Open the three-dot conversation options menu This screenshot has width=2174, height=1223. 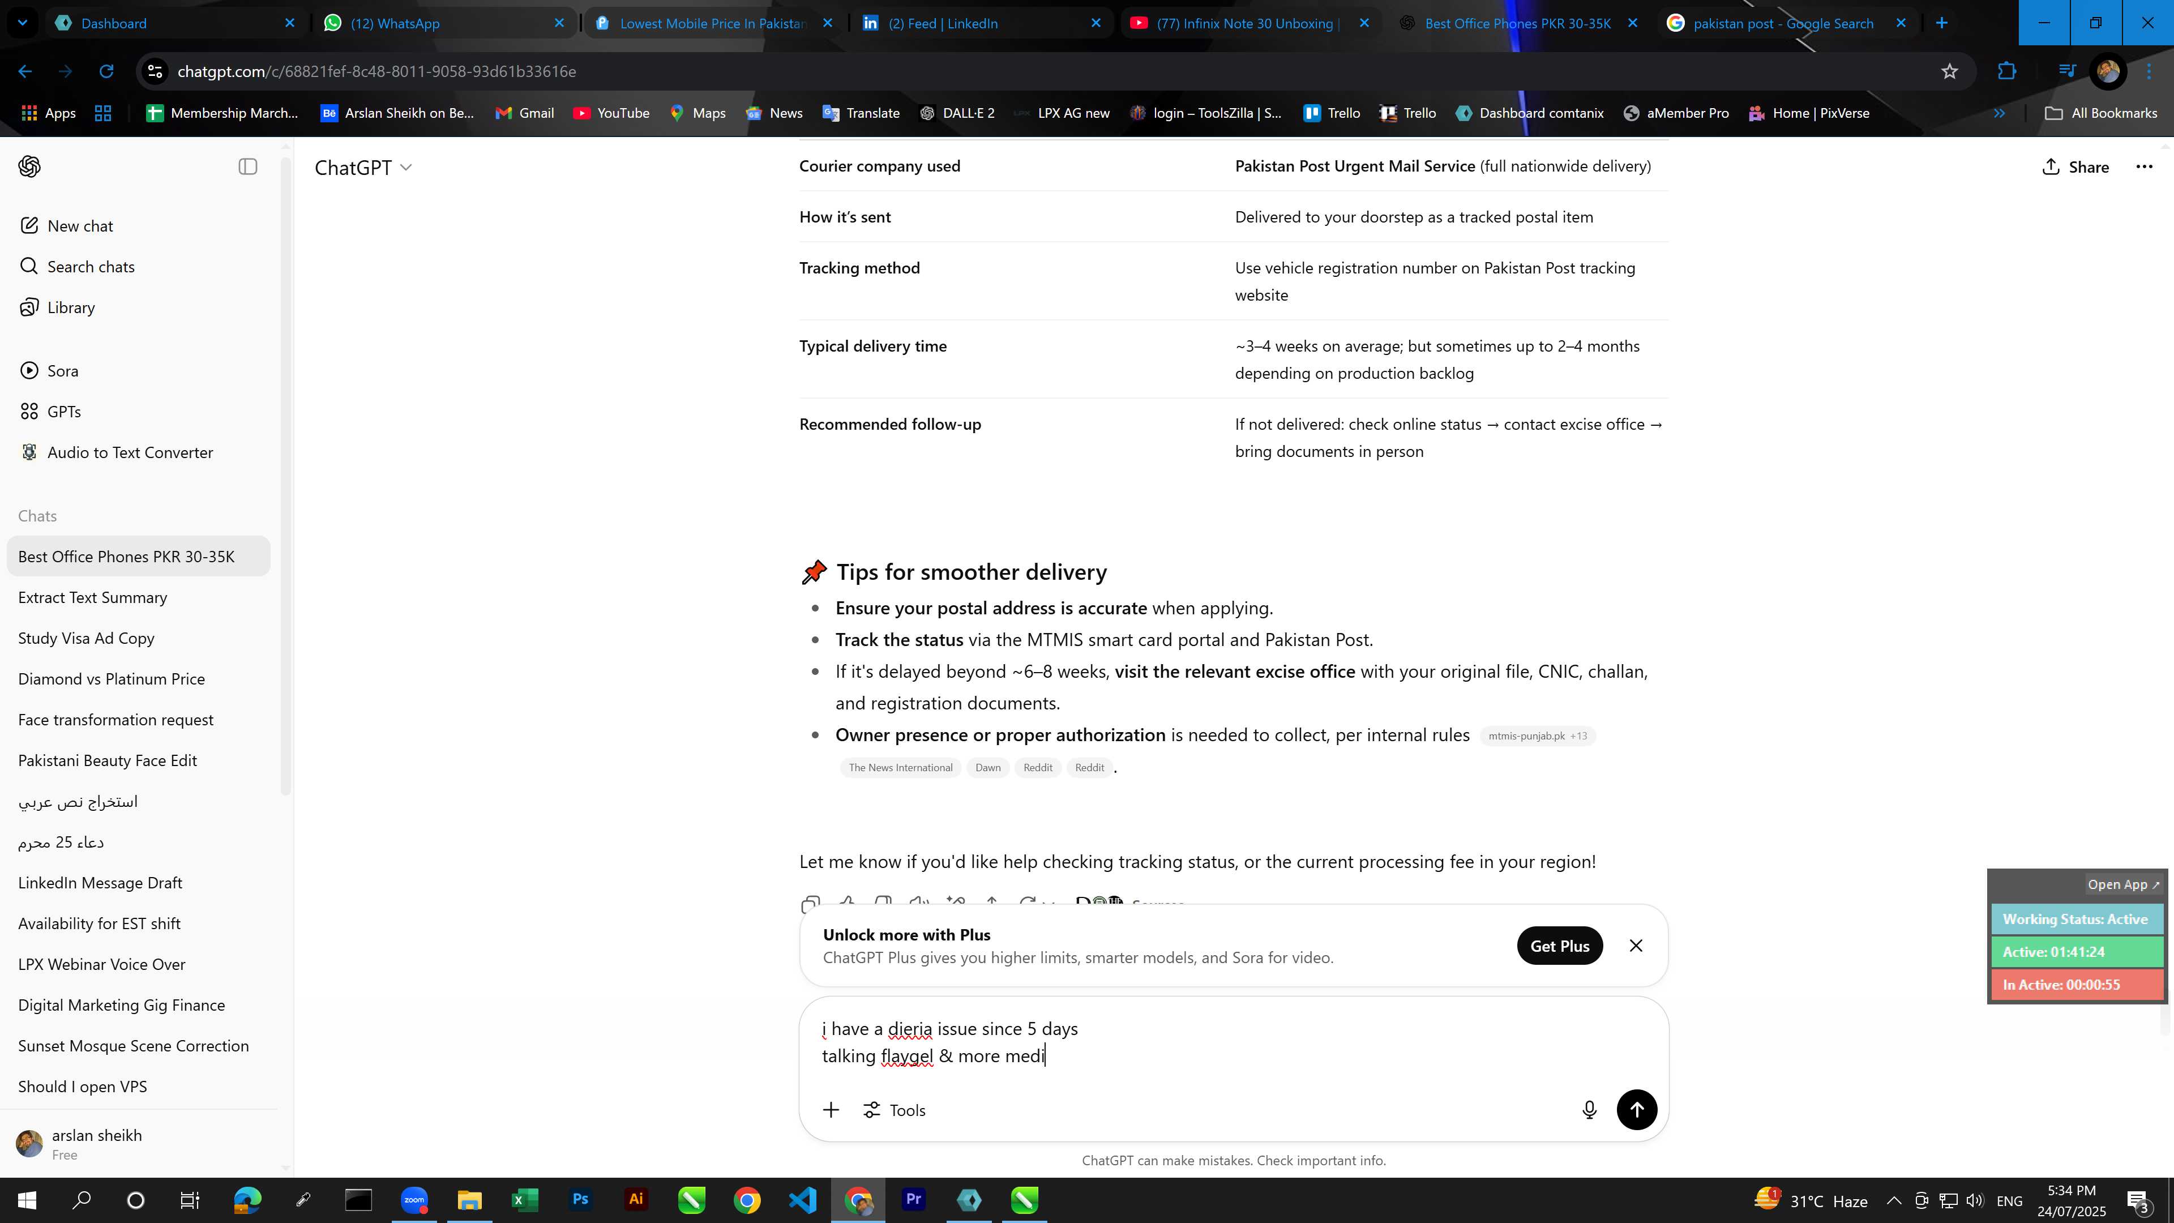(2143, 166)
